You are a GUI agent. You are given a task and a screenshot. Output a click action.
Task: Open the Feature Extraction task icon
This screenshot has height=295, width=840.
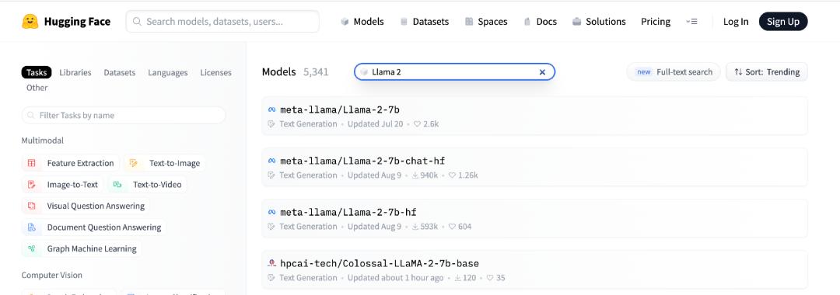click(32, 163)
